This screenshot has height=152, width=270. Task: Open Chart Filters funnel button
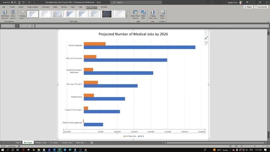click(206, 43)
